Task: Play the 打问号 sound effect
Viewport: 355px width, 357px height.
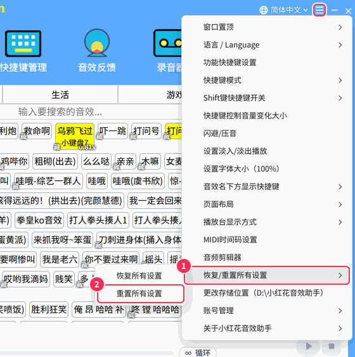Action: click(x=146, y=131)
